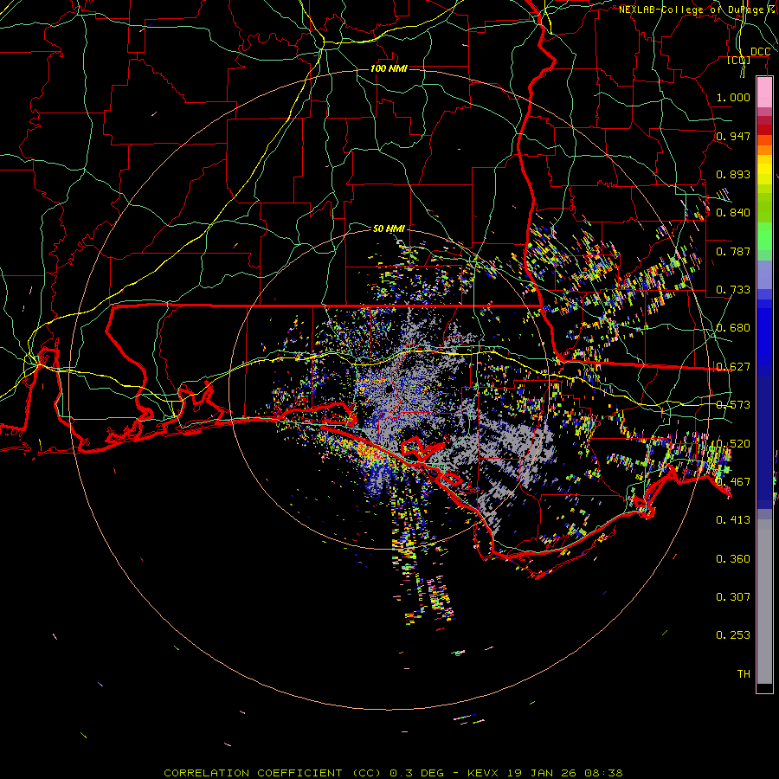The image size is (779, 779).
Task: Click the NEXLAB-College of DuPage credit text
Action: [697, 10]
